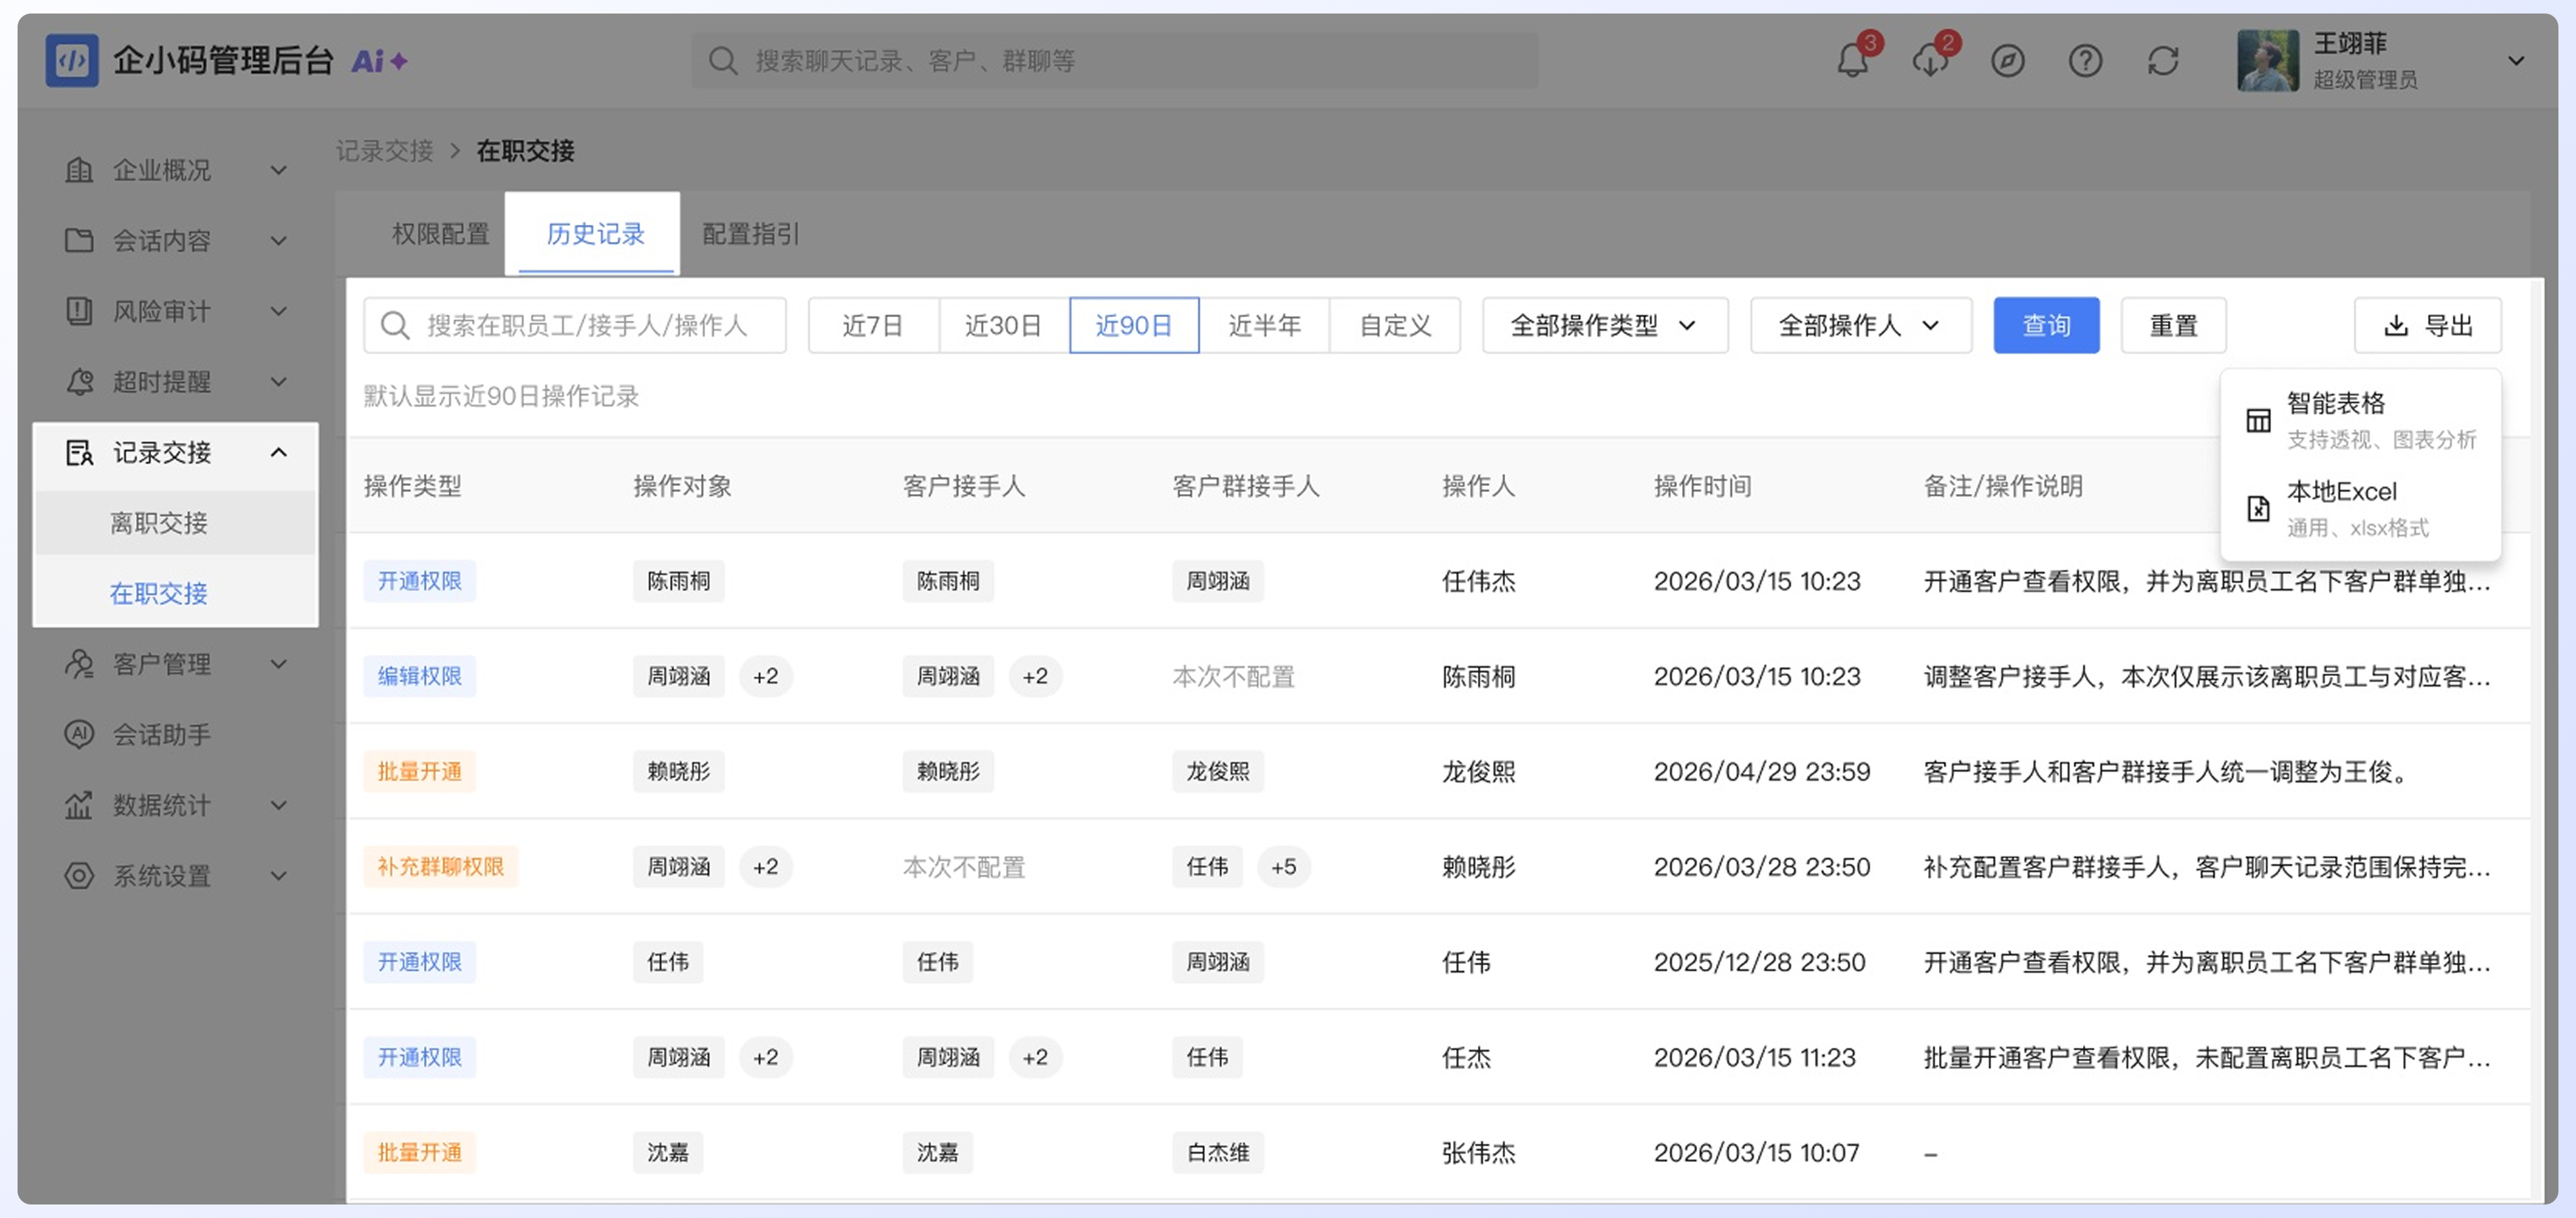Click the 企小码 logo icon
This screenshot has width=2576, height=1218.
(x=72, y=61)
